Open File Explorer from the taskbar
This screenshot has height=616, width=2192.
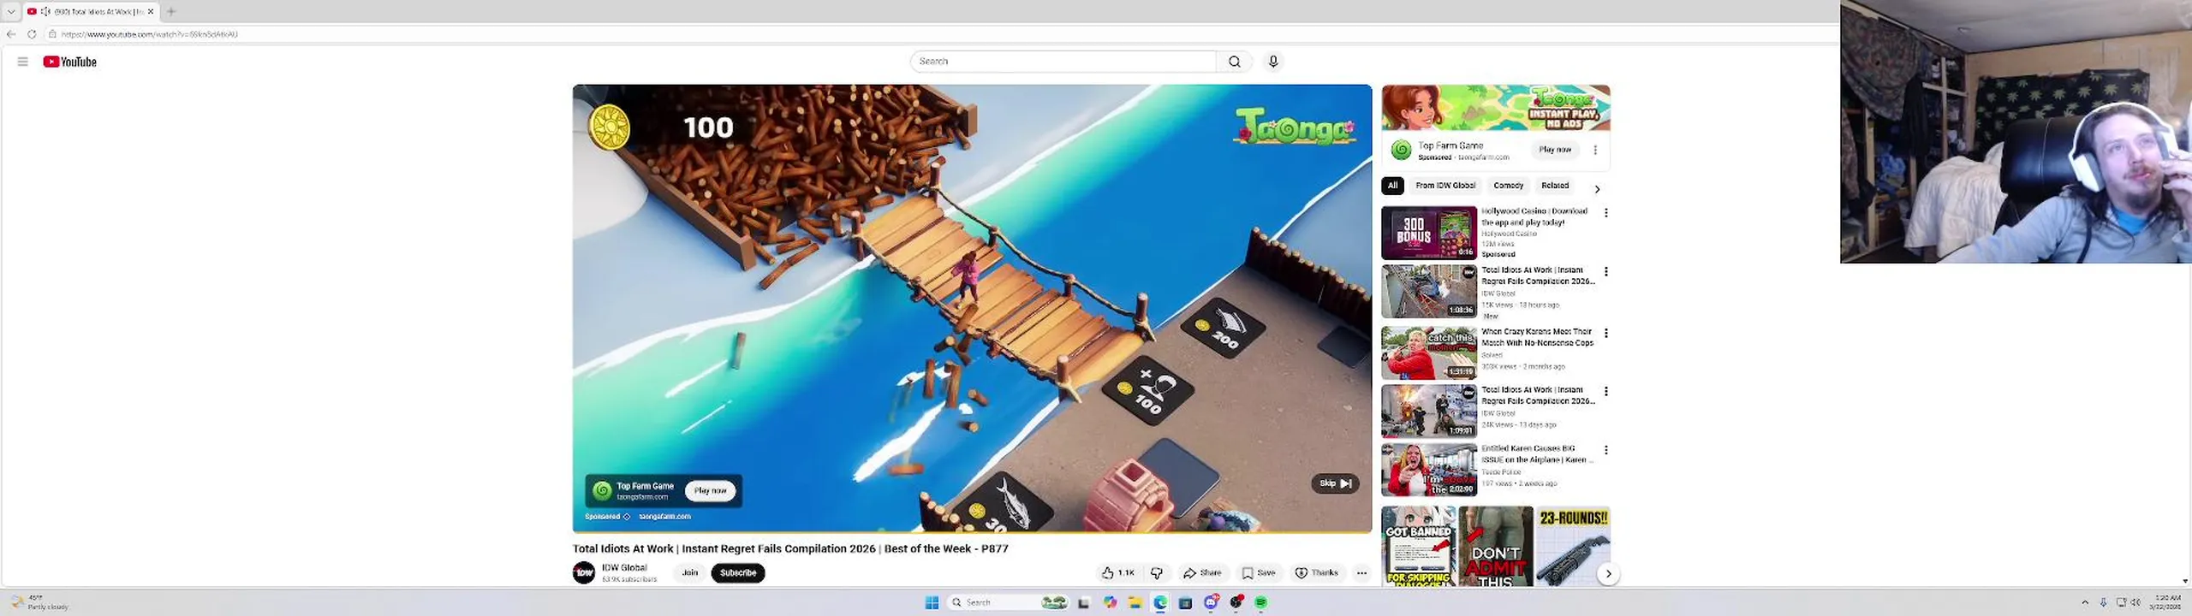tap(1135, 602)
